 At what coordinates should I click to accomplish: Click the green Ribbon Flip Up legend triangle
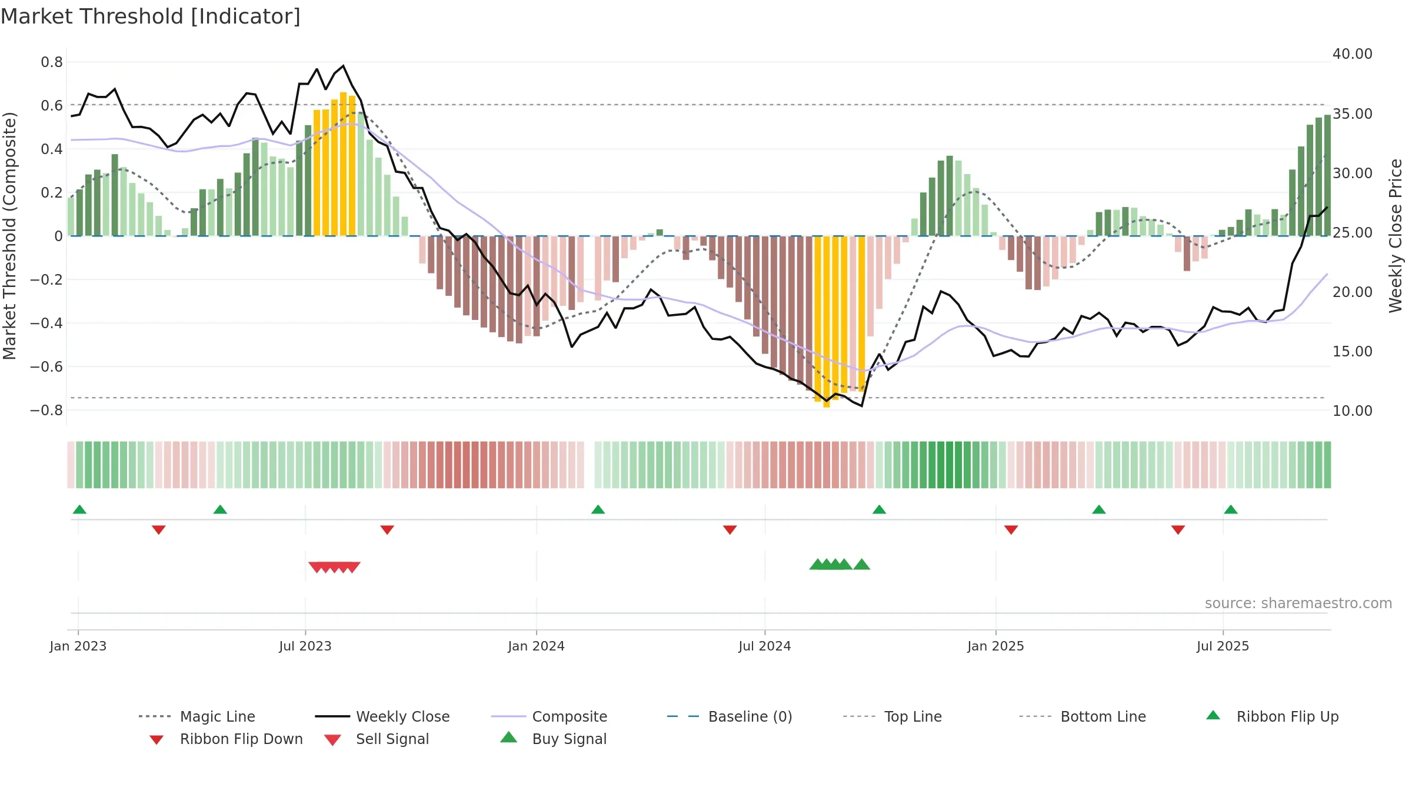1213,715
